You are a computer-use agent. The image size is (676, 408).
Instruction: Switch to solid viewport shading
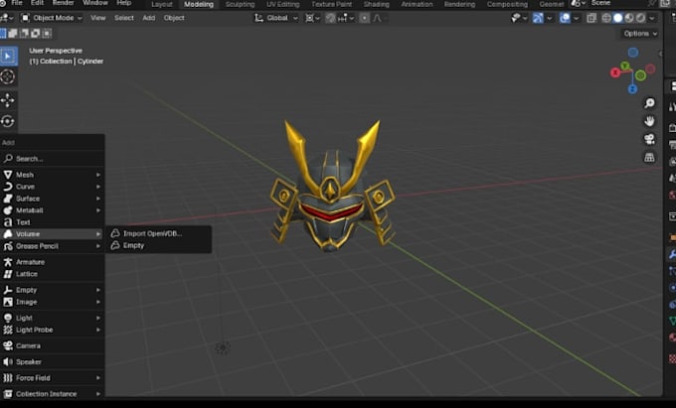[617, 18]
